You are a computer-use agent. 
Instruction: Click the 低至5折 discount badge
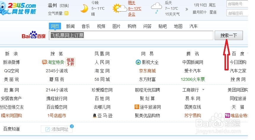coord(70,62)
